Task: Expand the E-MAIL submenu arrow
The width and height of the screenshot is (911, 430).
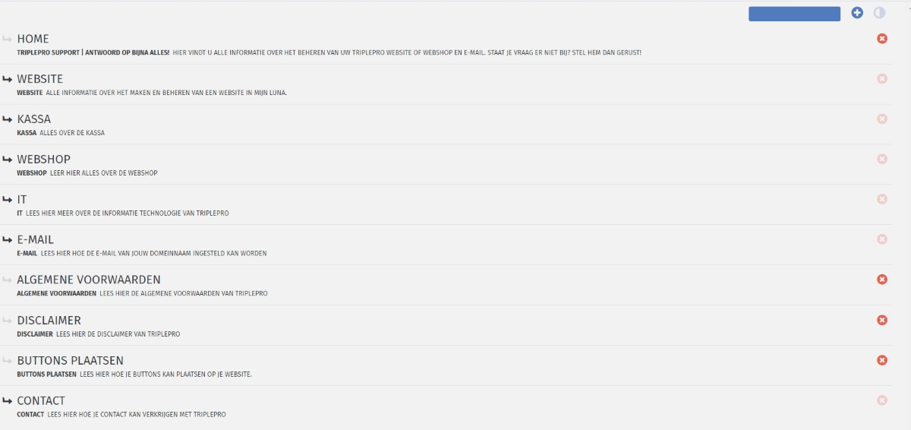Action: tap(8, 240)
